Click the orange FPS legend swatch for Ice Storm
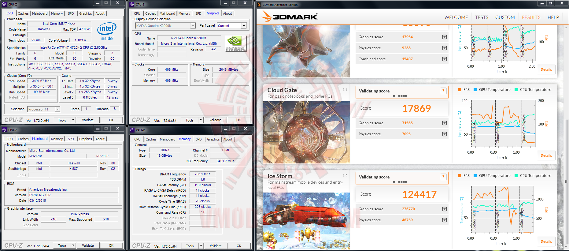This screenshot has height=251, width=569. [460, 176]
